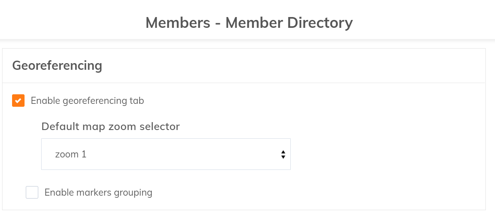
Task: Click the "Enable markers grouping" label text
Action: (98, 193)
